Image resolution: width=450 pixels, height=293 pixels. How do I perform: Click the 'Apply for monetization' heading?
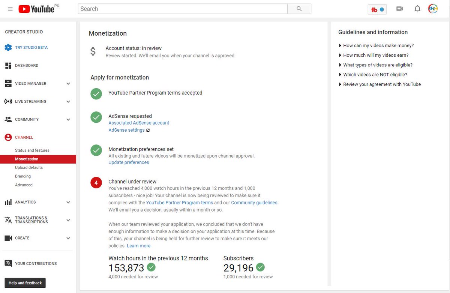[x=120, y=78]
